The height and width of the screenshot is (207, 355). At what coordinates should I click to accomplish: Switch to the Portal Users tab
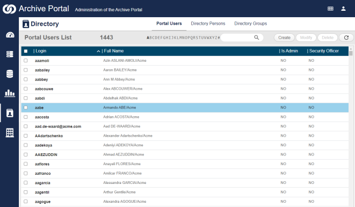pyautogui.click(x=169, y=24)
